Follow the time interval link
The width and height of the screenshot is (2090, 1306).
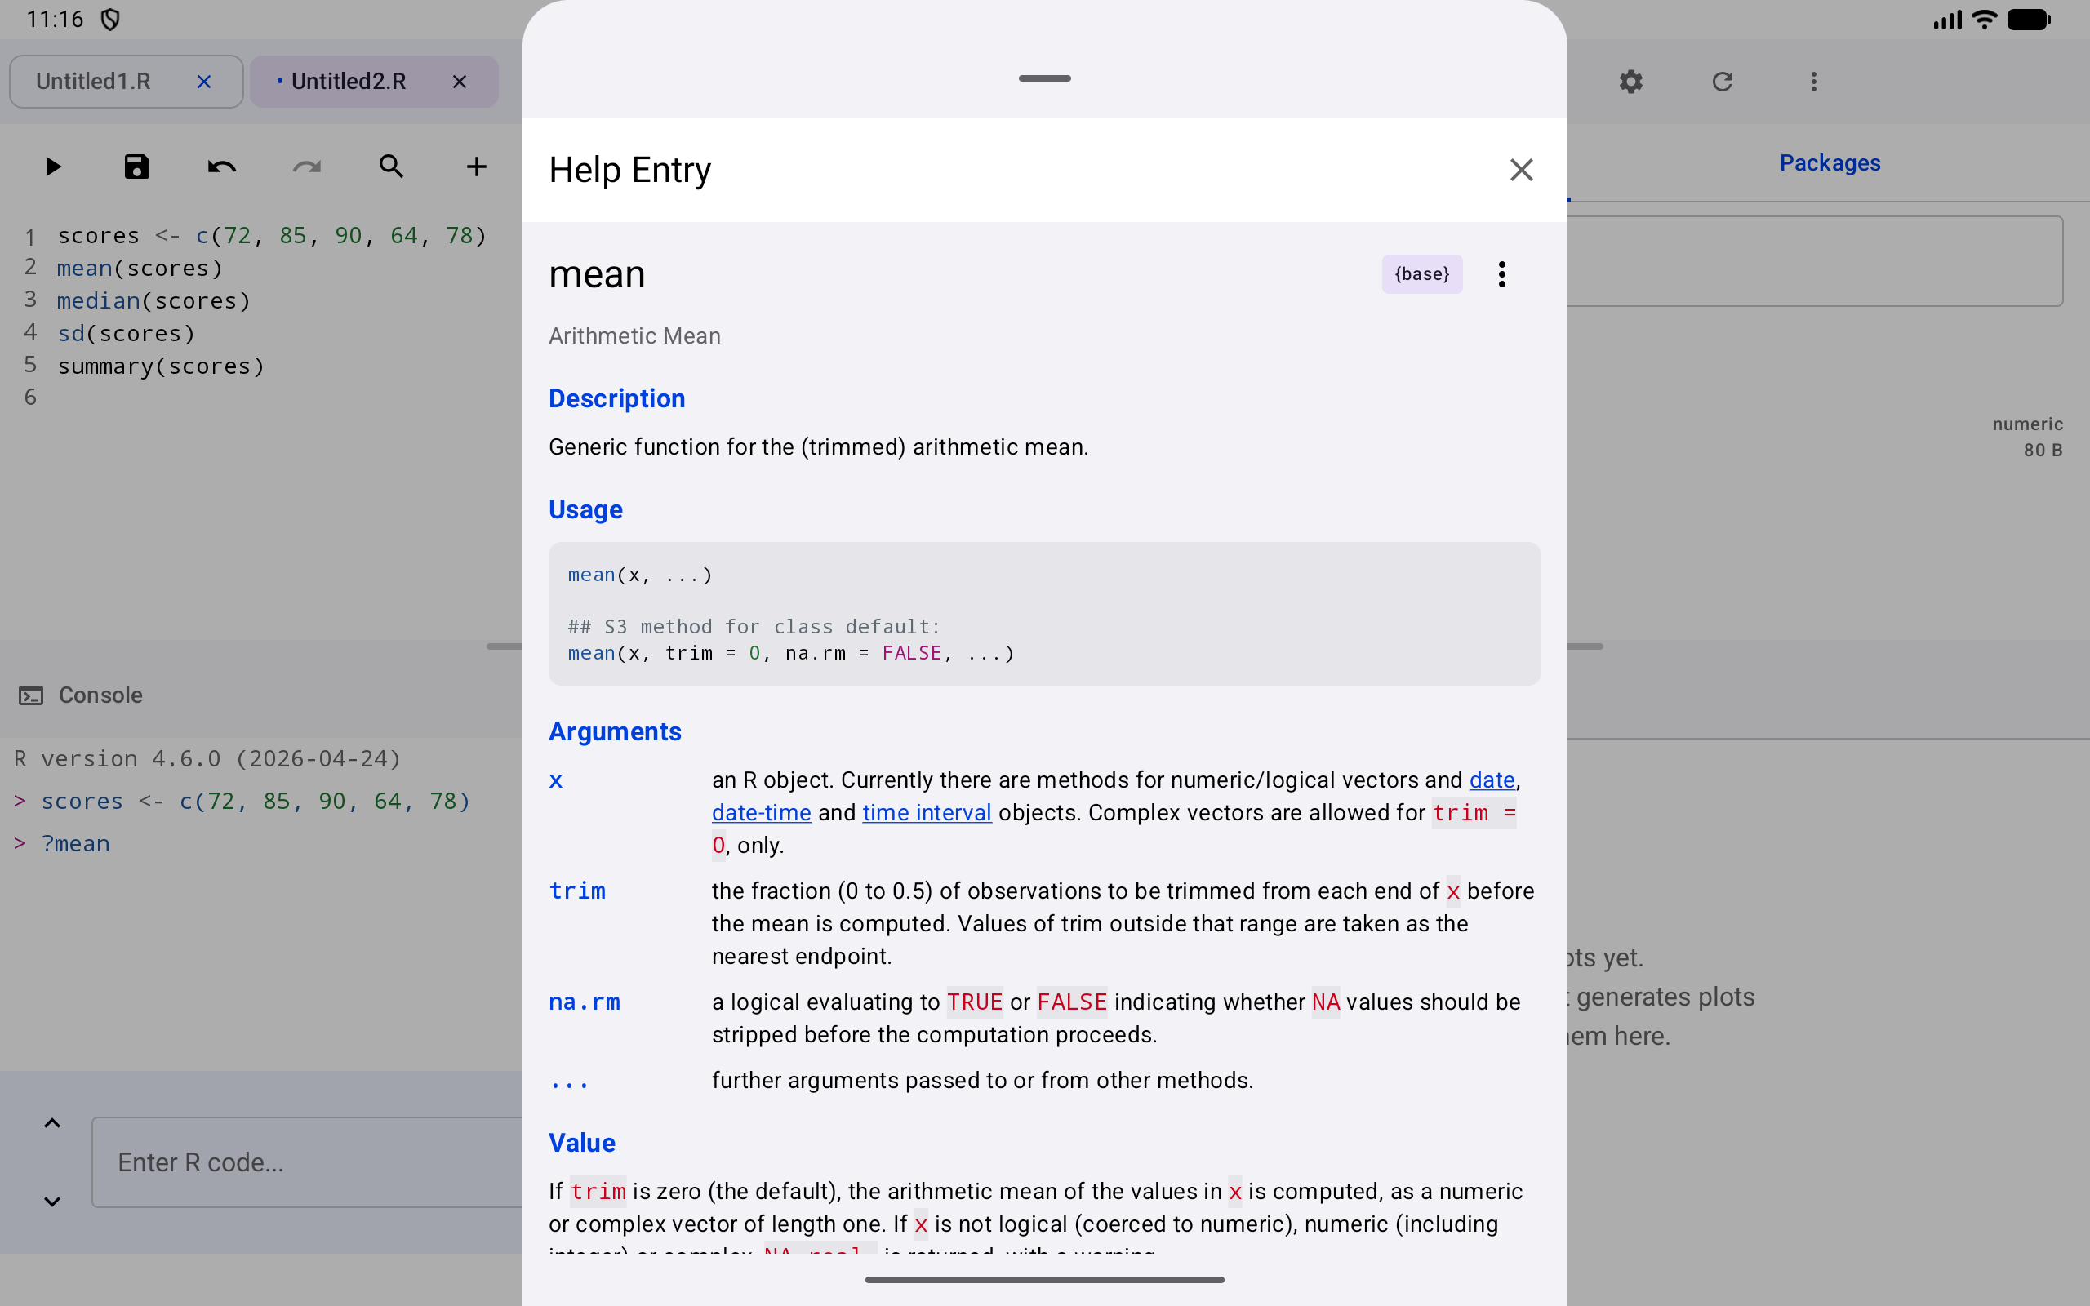click(927, 813)
